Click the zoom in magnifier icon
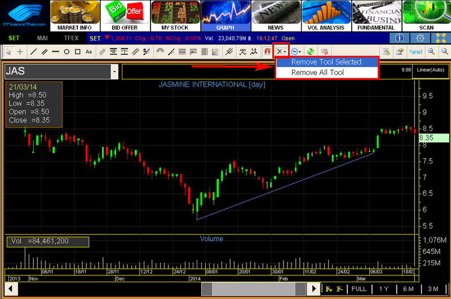This screenshot has height=299, width=451. pyautogui.click(x=431, y=51)
